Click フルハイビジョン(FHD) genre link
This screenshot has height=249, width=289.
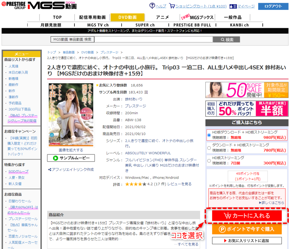(x=144, y=160)
